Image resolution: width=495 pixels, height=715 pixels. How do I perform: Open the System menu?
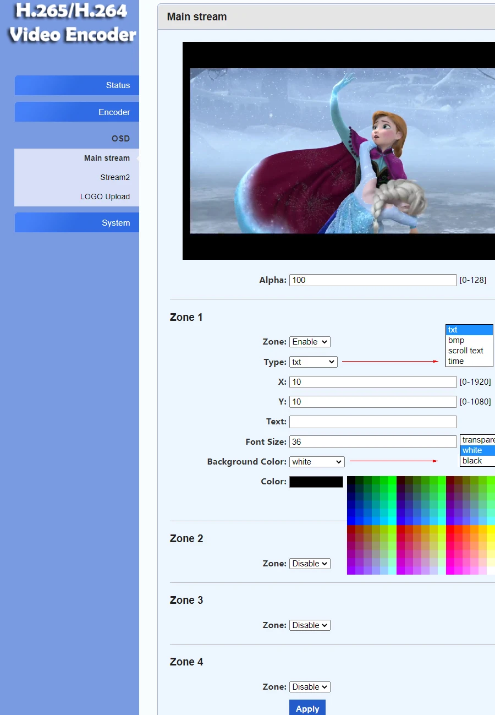pyautogui.click(x=77, y=223)
